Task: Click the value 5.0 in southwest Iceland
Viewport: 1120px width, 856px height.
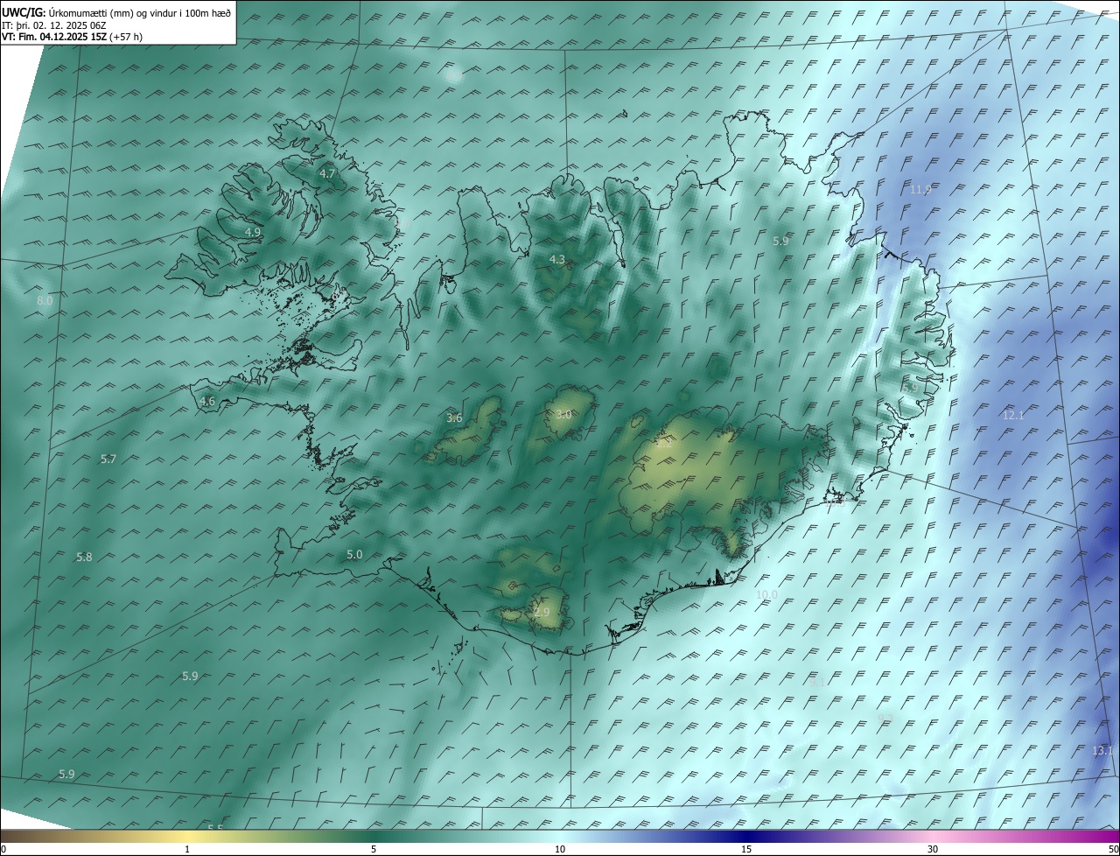Action: (354, 554)
